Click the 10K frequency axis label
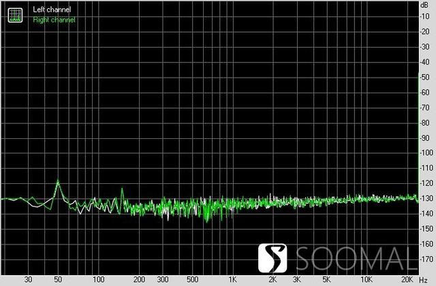The height and width of the screenshot is (286, 436). tap(367, 280)
